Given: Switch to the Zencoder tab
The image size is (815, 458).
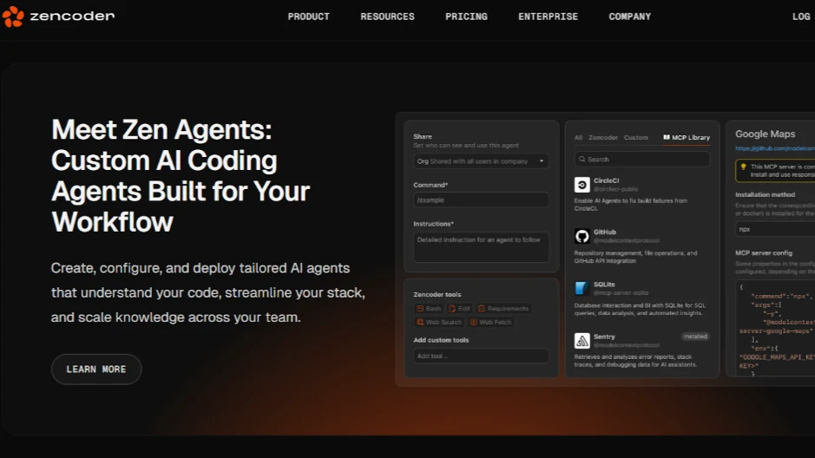Looking at the screenshot, I should coord(603,138).
